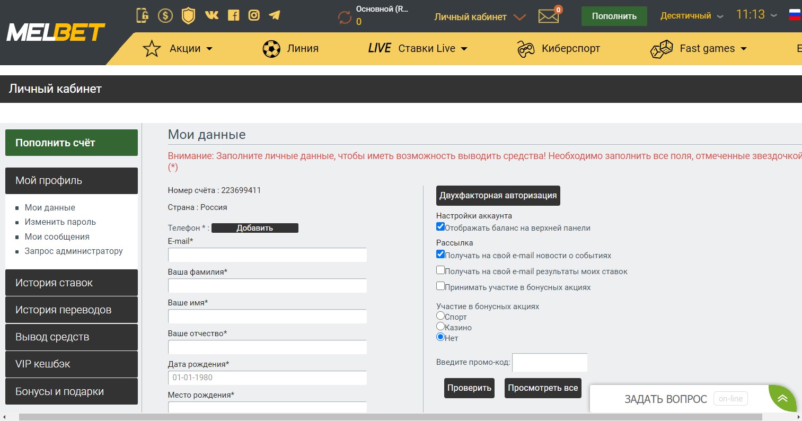
Task: Toggle 'Получать на свой e-mail новости о событиях'
Action: (x=440, y=255)
